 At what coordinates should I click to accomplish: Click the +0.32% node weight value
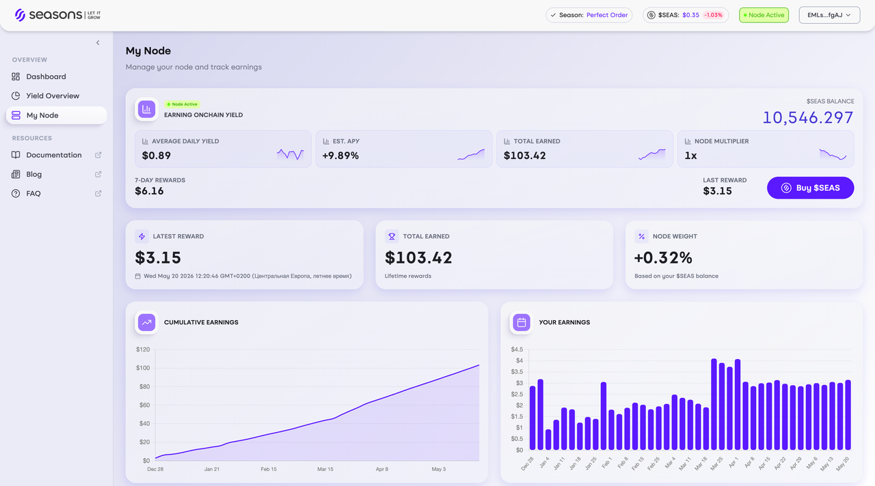click(x=663, y=257)
